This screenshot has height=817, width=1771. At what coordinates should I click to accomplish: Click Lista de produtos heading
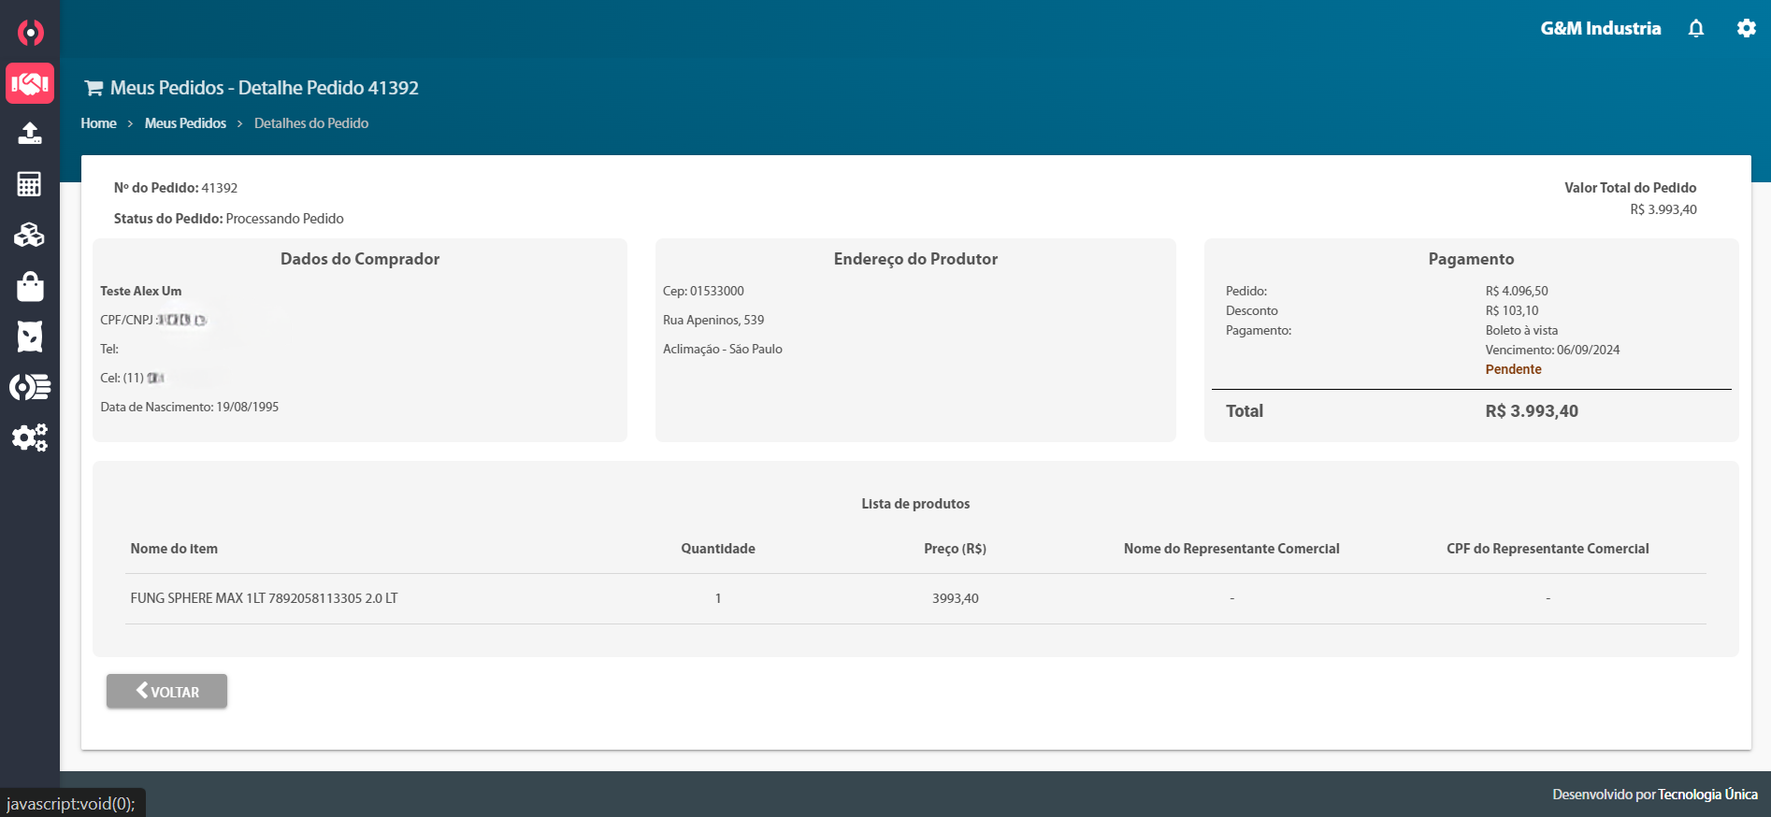tap(915, 504)
